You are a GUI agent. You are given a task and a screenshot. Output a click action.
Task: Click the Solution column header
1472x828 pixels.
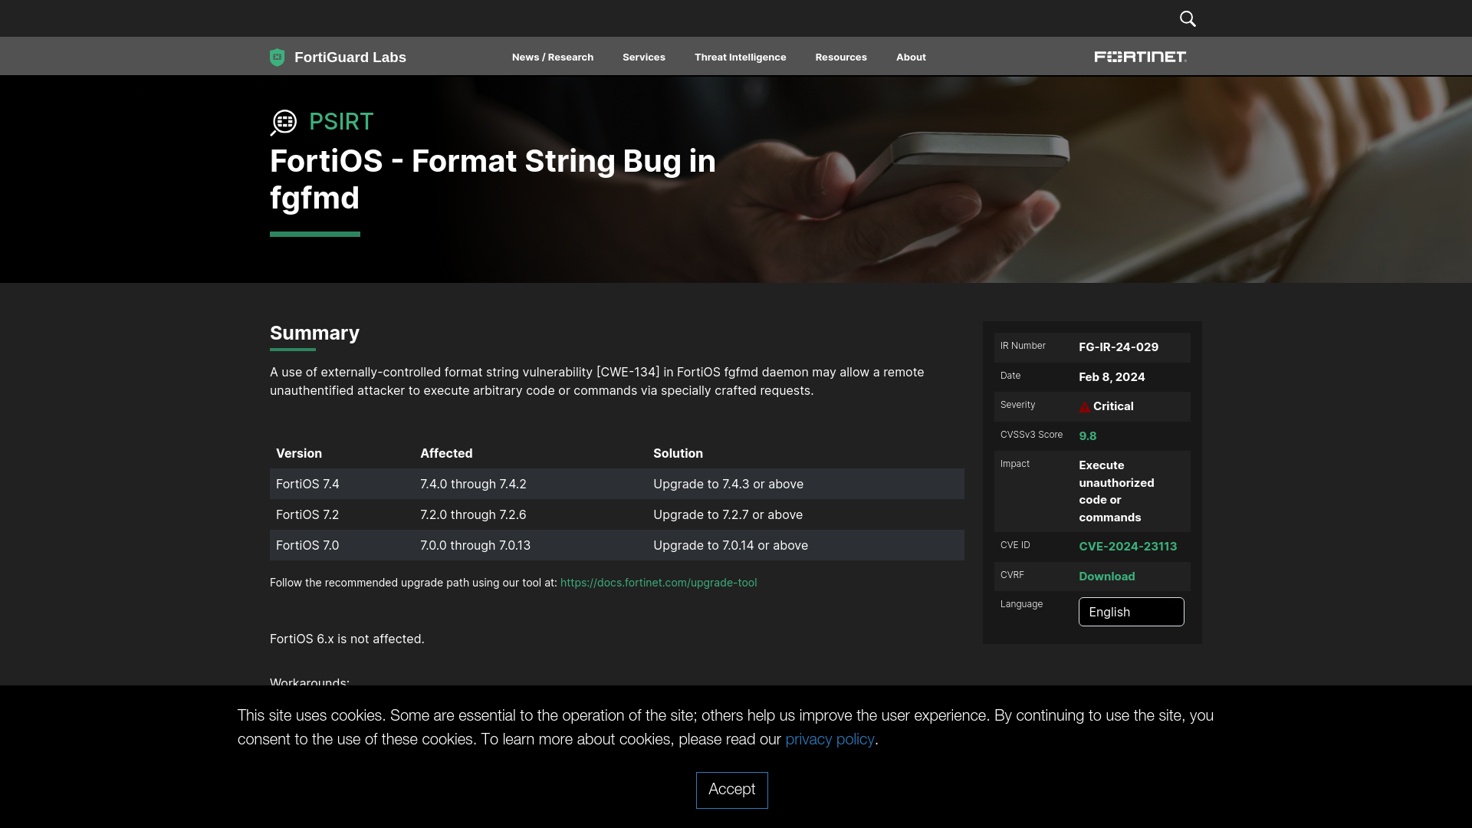pyautogui.click(x=678, y=454)
